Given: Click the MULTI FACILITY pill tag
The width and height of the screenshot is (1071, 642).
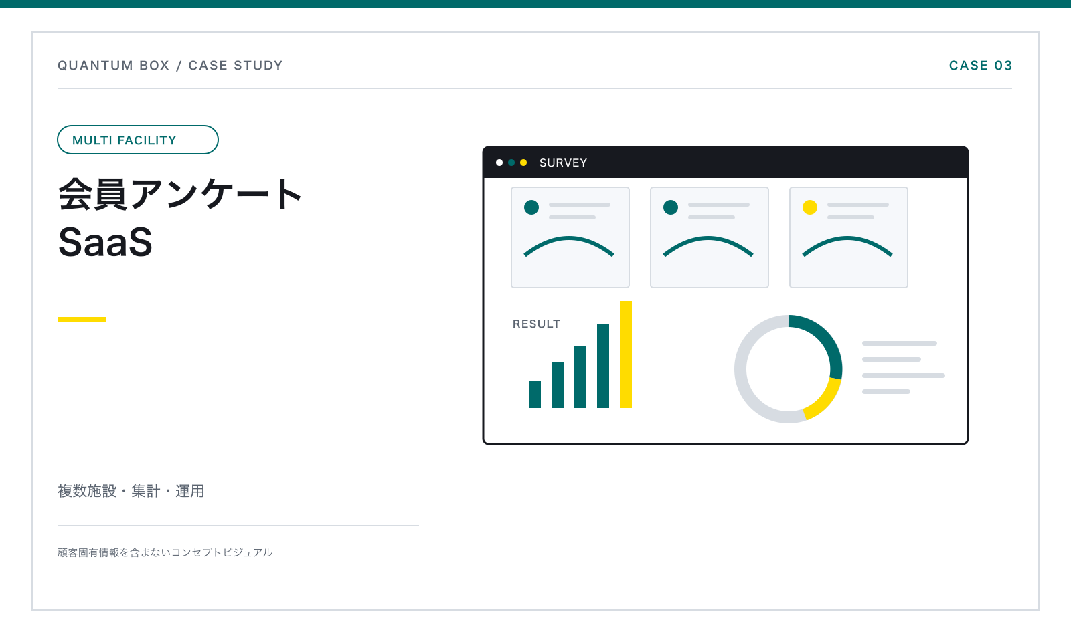Looking at the screenshot, I should (x=138, y=140).
